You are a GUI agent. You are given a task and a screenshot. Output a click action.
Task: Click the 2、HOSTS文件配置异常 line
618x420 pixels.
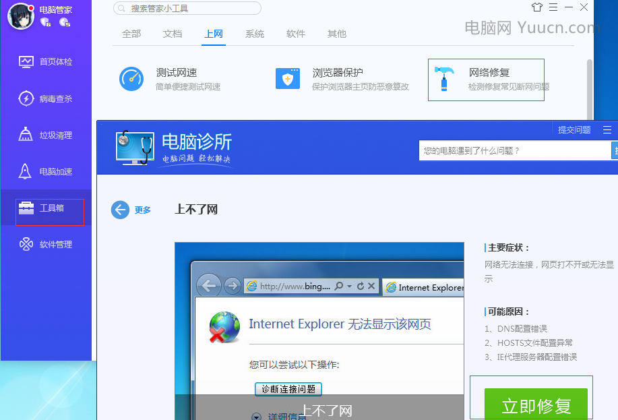click(x=528, y=342)
